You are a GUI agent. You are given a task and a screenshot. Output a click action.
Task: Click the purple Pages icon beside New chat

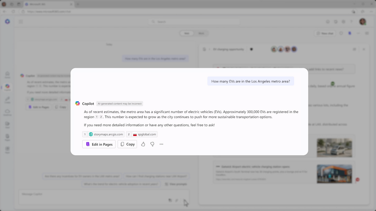[350, 33]
